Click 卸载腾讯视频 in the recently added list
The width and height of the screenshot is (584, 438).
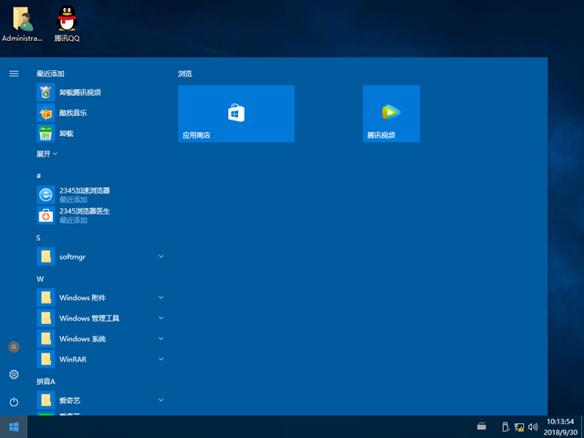click(79, 92)
